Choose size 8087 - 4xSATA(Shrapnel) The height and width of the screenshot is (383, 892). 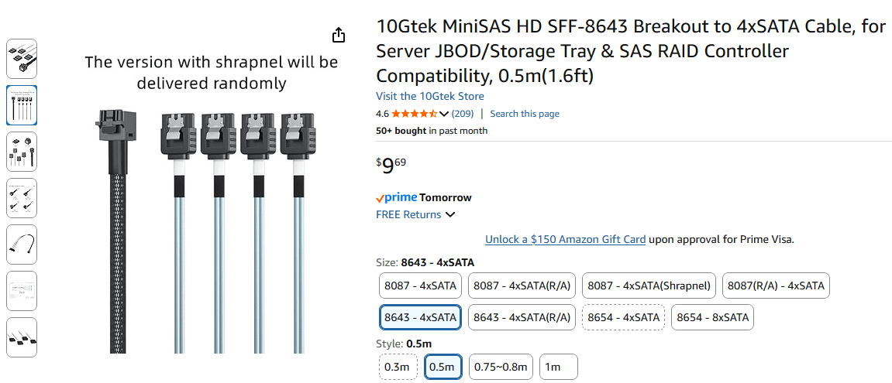(649, 286)
